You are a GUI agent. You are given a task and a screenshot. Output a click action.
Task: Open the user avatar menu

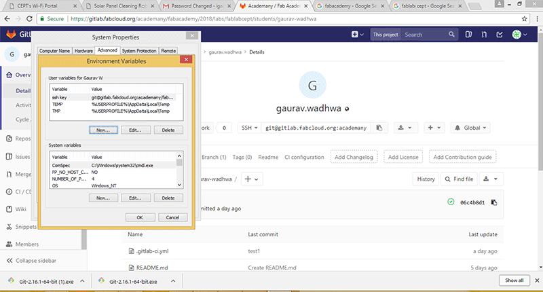[x=519, y=34]
